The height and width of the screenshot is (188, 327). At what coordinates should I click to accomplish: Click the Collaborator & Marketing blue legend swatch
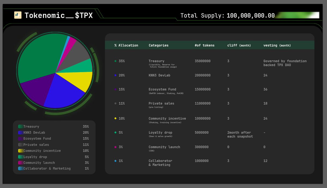20,169
